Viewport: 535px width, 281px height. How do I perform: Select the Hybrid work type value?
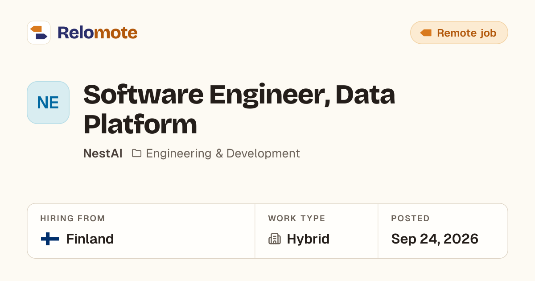click(x=308, y=239)
